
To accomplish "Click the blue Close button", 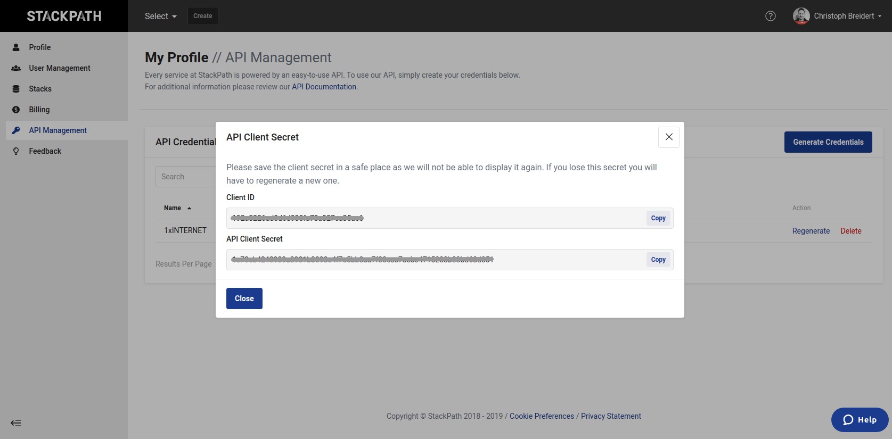I will click(x=244, y=299).
